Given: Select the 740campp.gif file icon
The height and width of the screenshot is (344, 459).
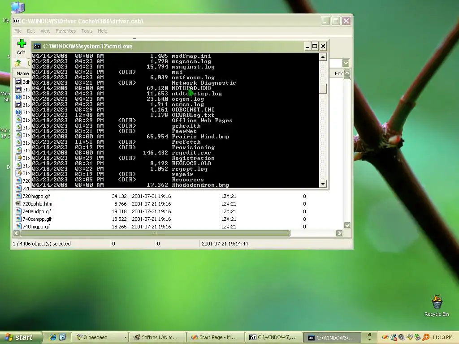Looking at the screenshot, I should [x=18, y=219].
